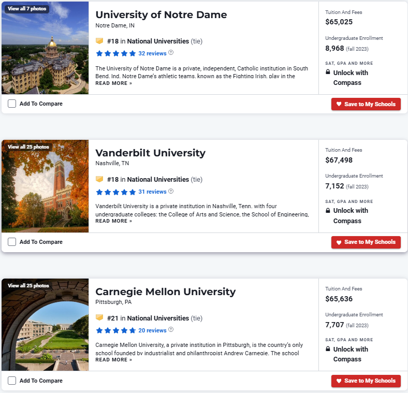This screenshot has width=408, height=393.
Task: Check Add To Compare for Carnegie Mellon
Action: 12,381
